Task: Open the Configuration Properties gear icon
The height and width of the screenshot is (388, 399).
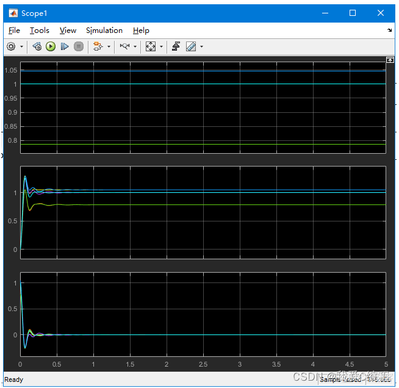Action: point(11,46)
